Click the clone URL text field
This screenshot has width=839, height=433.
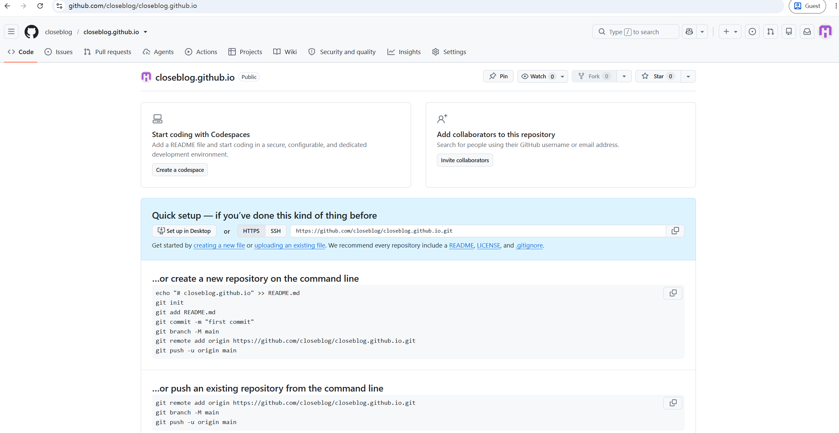click(x=478, y=231)
